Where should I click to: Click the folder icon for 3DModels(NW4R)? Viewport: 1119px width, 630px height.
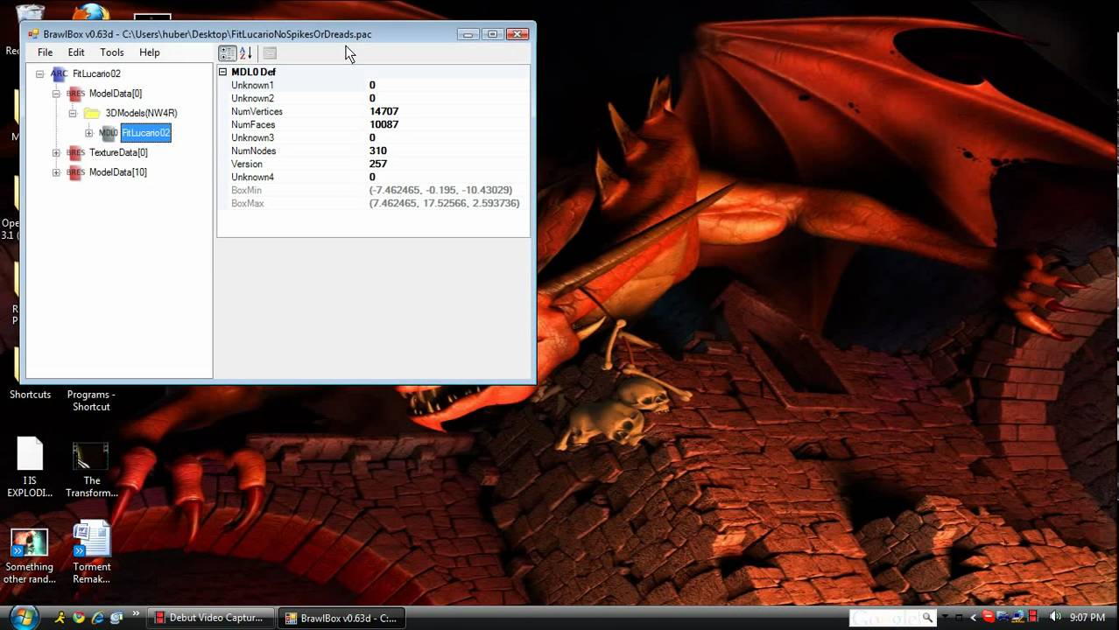pos(92,113)
